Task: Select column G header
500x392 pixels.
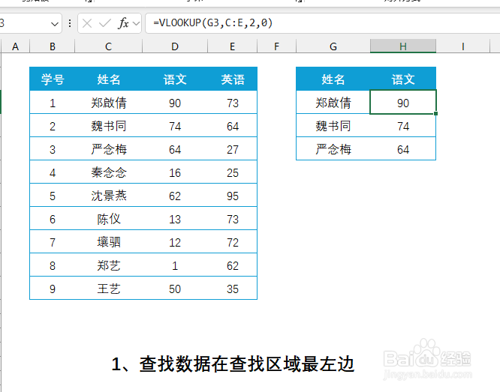Action: [333, 46]
